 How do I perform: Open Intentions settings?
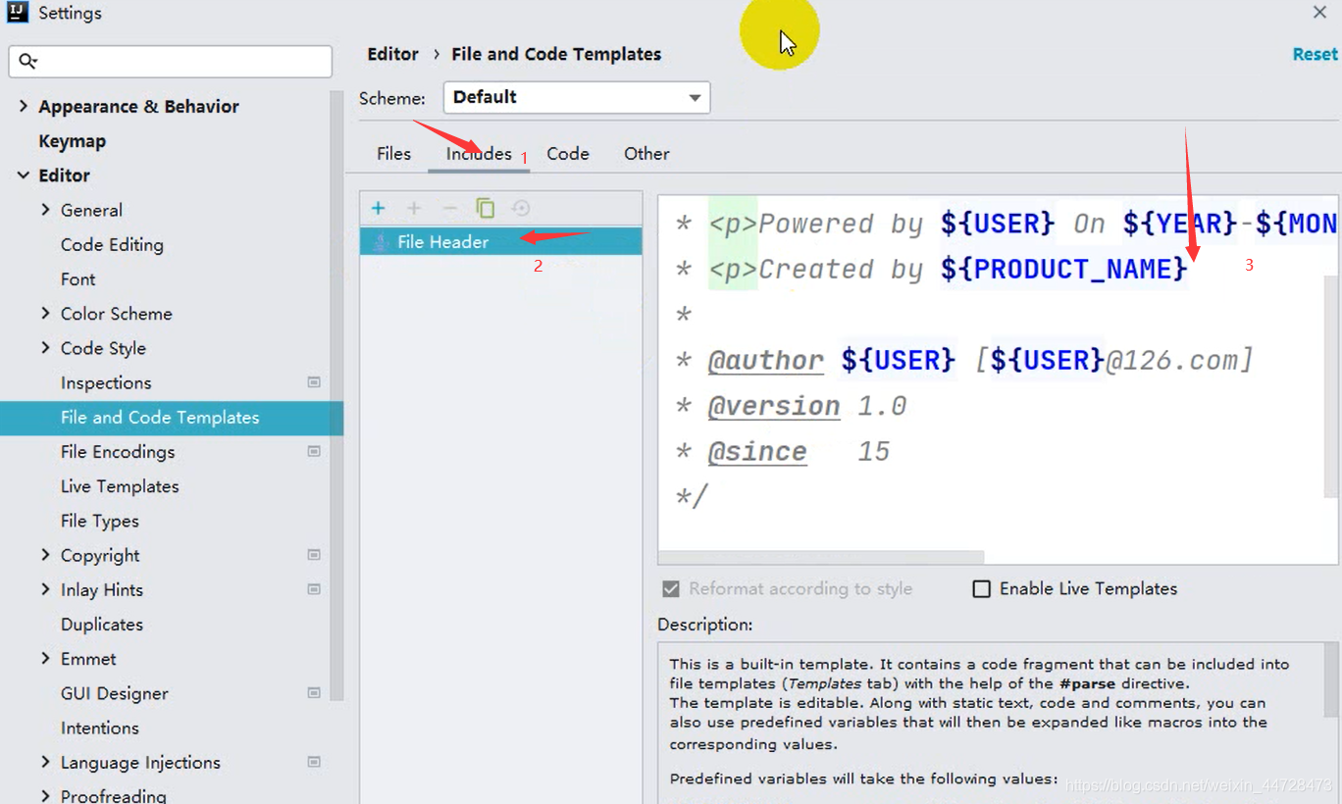[x=100, y=728]
